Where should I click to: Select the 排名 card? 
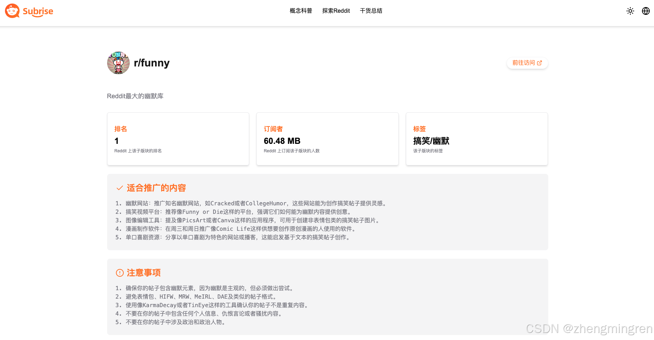(x=178, y=139)
